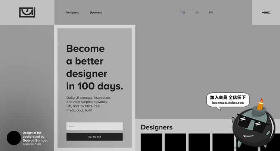Click the Designers section heading
The image size is (280, 151).
(x=156, y=127)
